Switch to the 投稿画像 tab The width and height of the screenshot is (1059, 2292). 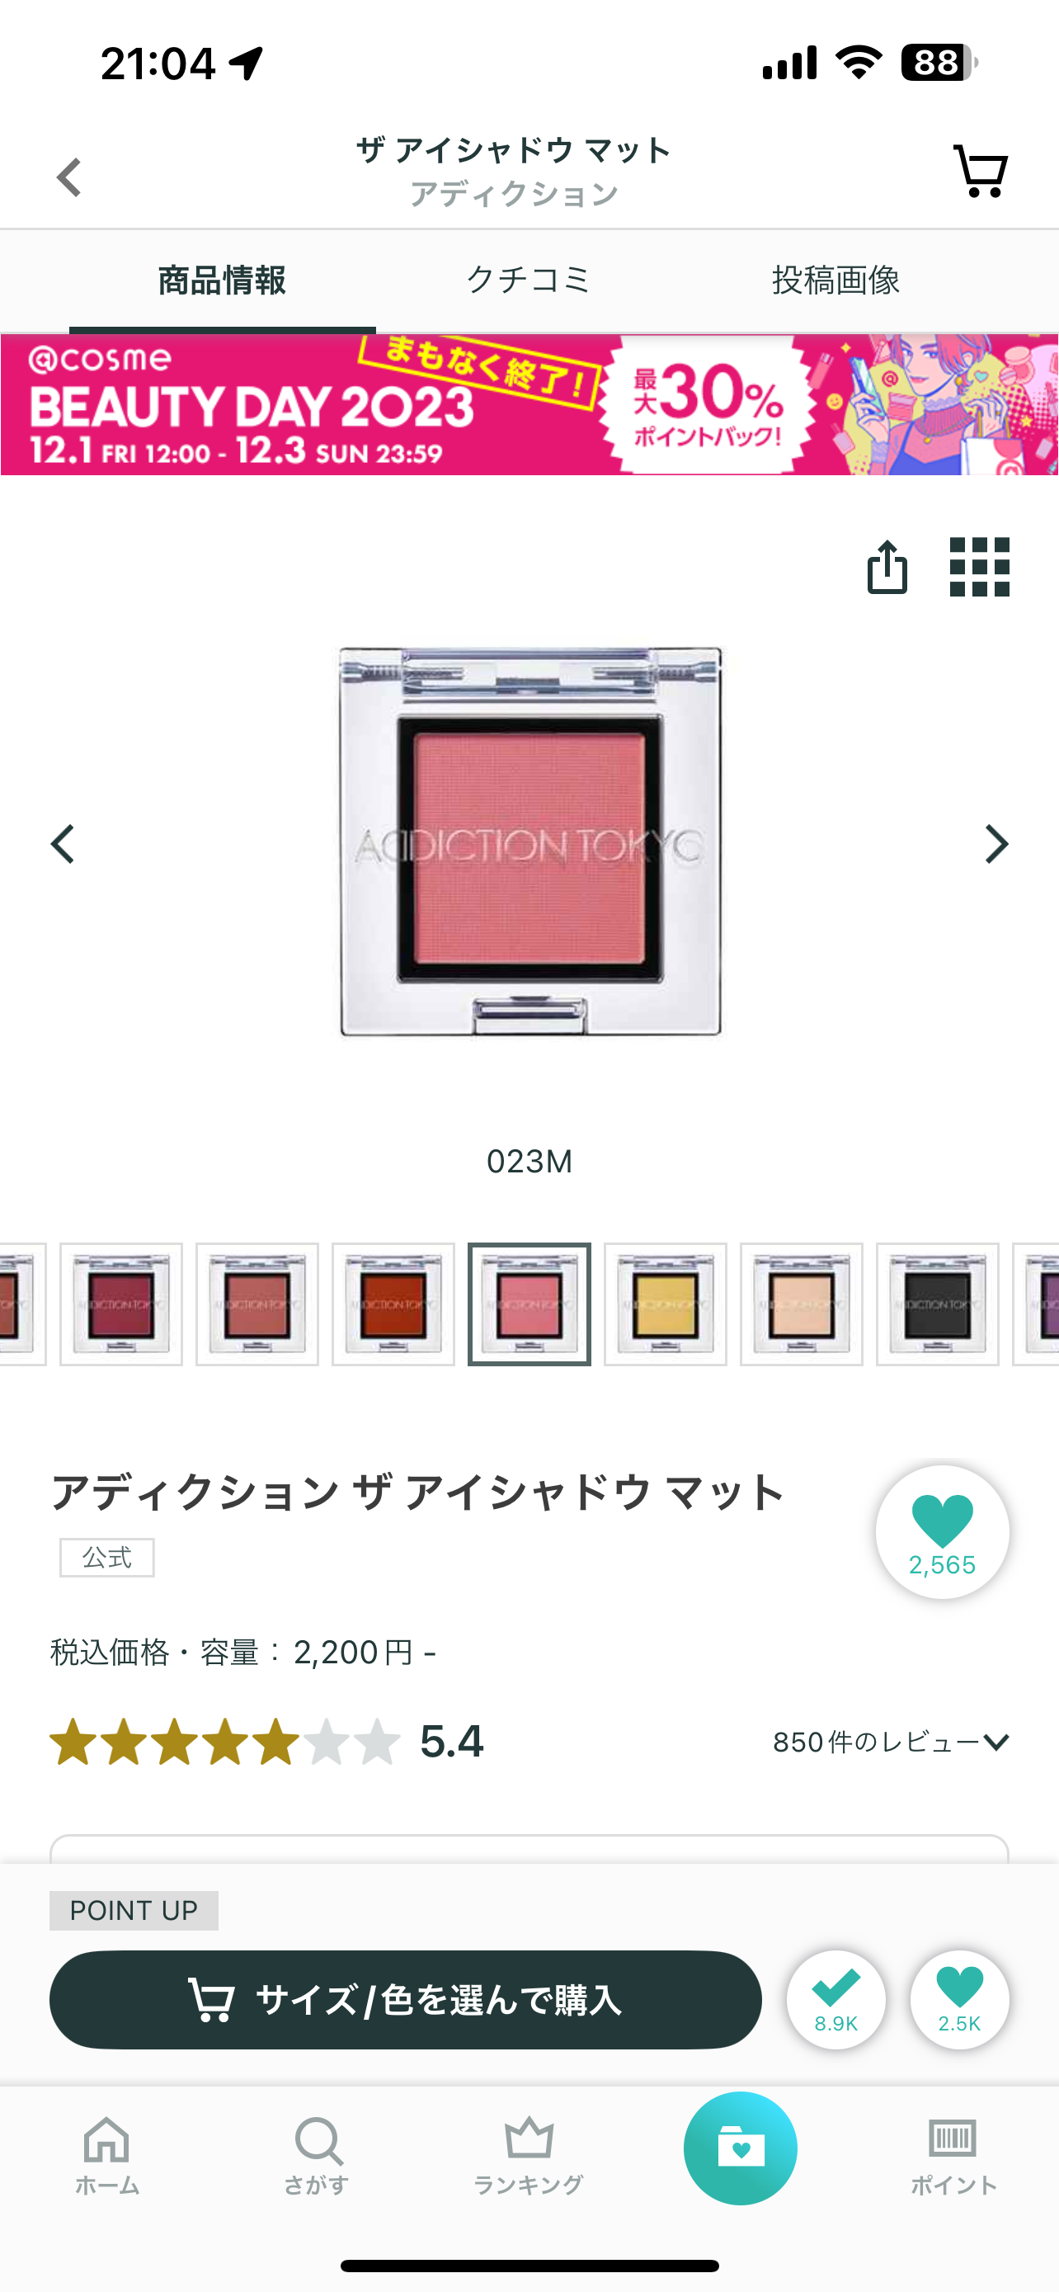(835, 281)
